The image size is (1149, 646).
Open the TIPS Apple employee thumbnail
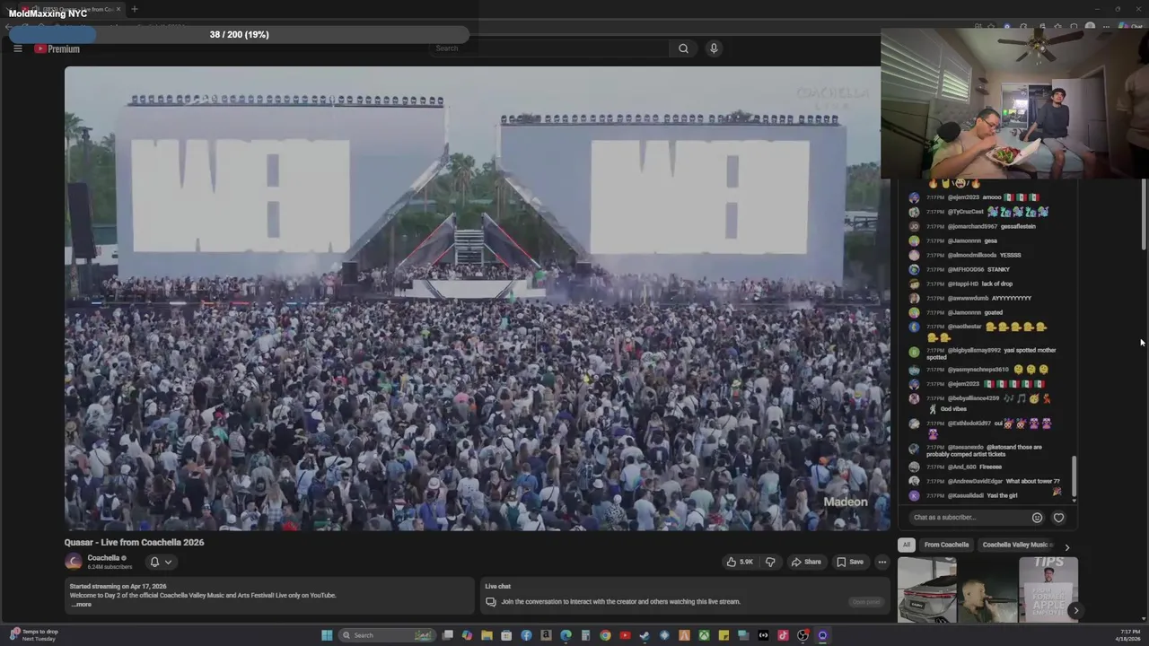click(1048, 589)
